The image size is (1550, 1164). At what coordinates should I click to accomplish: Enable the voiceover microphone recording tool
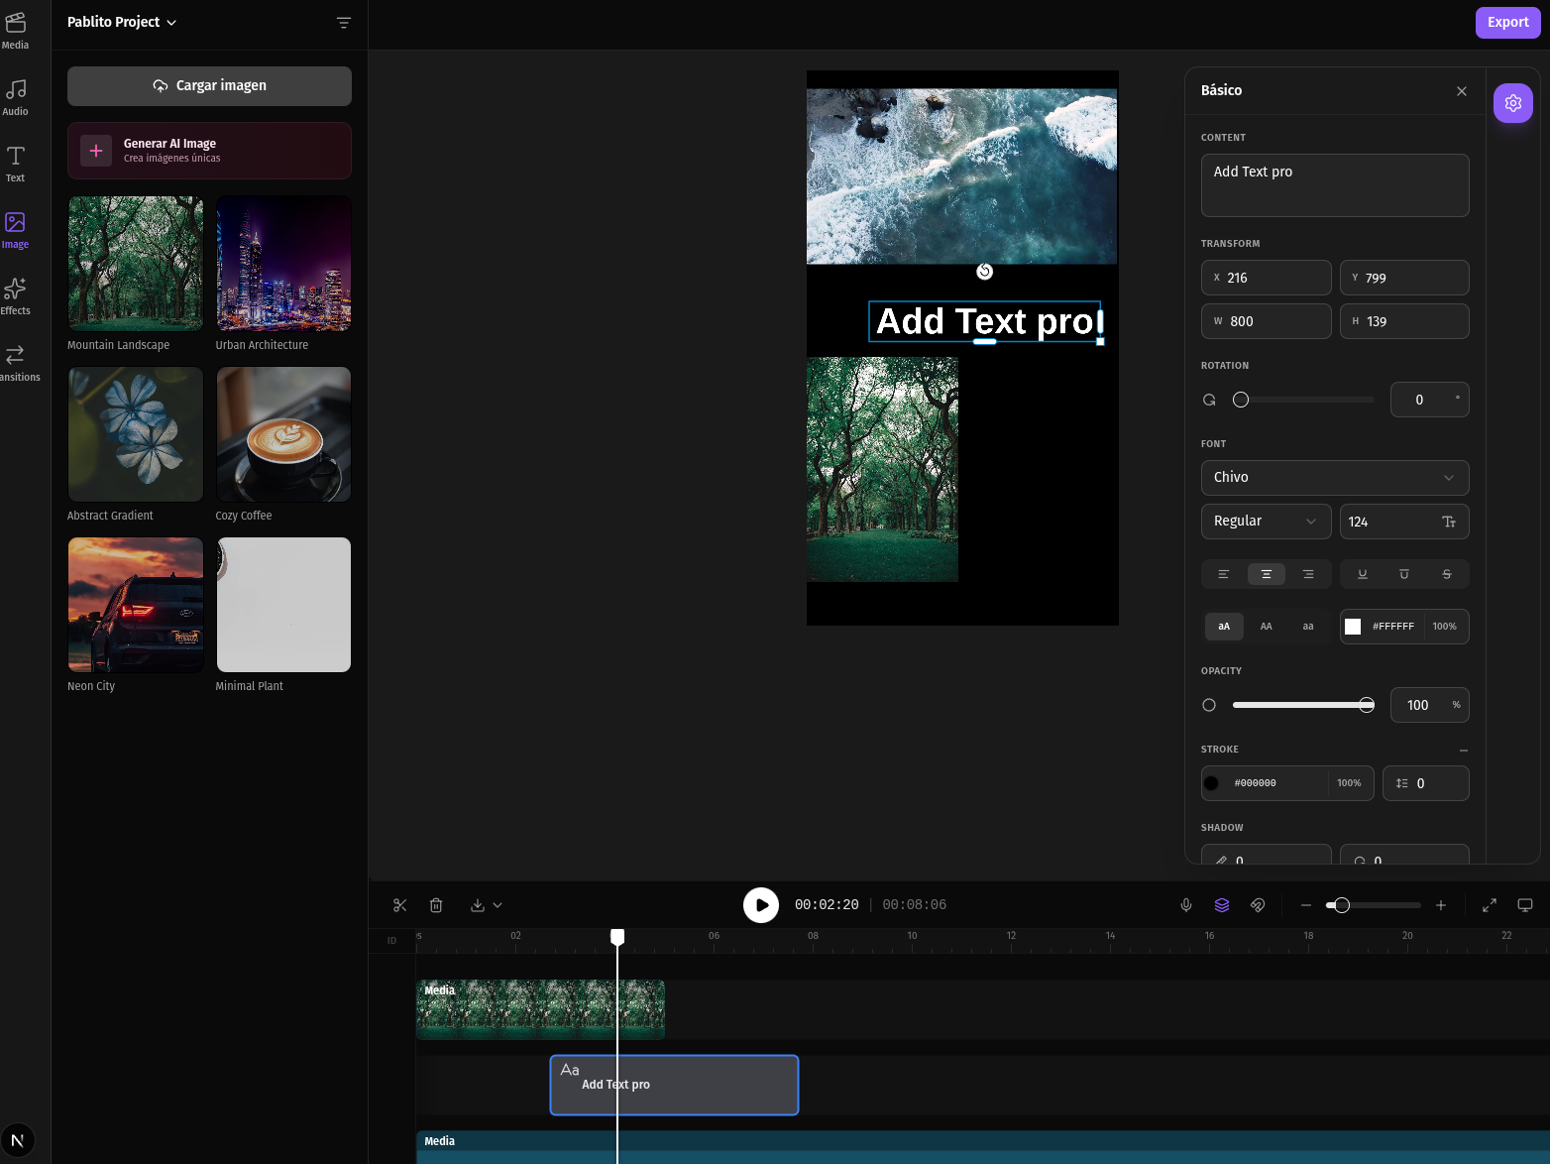1186,905
